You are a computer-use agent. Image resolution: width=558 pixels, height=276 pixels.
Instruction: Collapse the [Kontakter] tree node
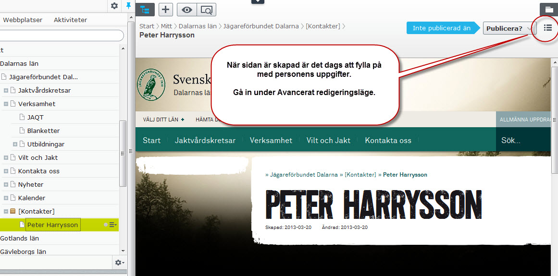(x=6, y=211)
